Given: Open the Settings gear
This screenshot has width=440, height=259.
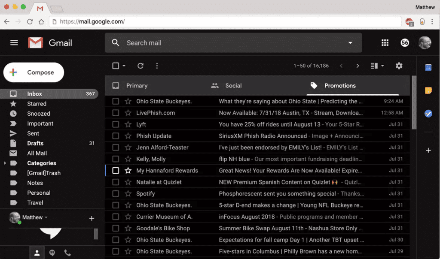Looking at the screenshot, I should pos(399,66).
